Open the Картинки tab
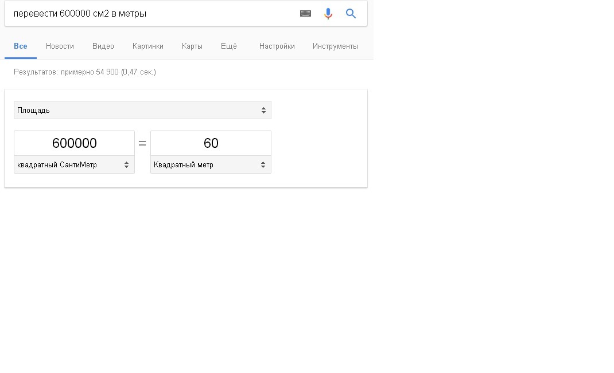 pyautogui.click(x=147, y=46)
